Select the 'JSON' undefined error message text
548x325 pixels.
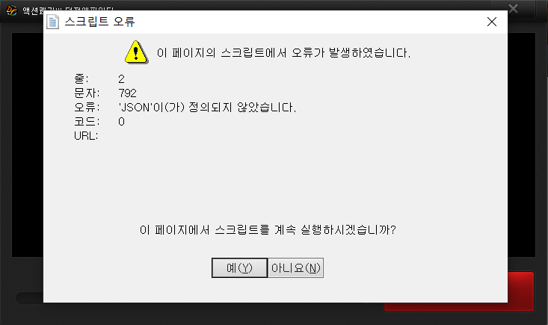[x=207, y=107]
